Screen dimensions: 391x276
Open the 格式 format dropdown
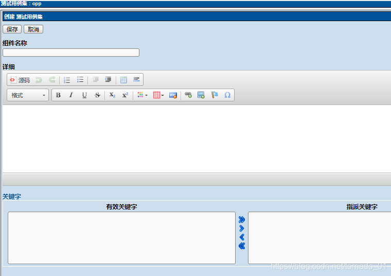click(28, 95)
